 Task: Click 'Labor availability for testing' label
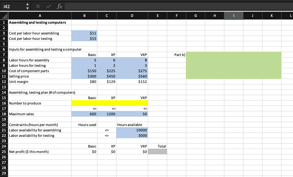[32, 136]
